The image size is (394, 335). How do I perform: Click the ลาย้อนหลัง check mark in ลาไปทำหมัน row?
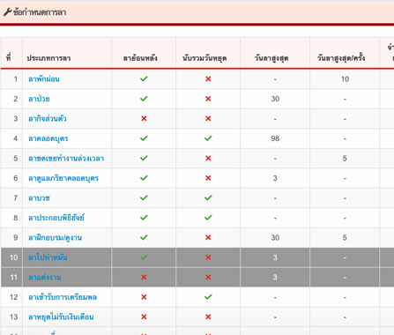point(144,257)
